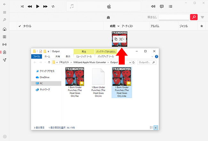Select the Born Under Punches .m4a file
The image size is (208, 141).
[122, 82]
